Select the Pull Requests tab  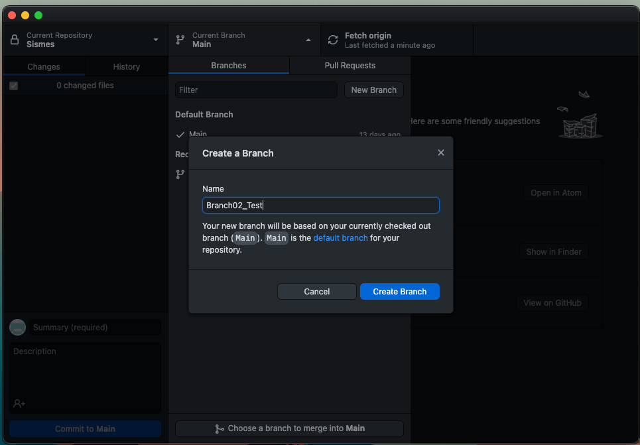pos(350,65)
